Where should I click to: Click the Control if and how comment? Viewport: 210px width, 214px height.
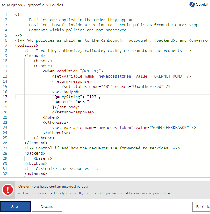click(102, 148)
